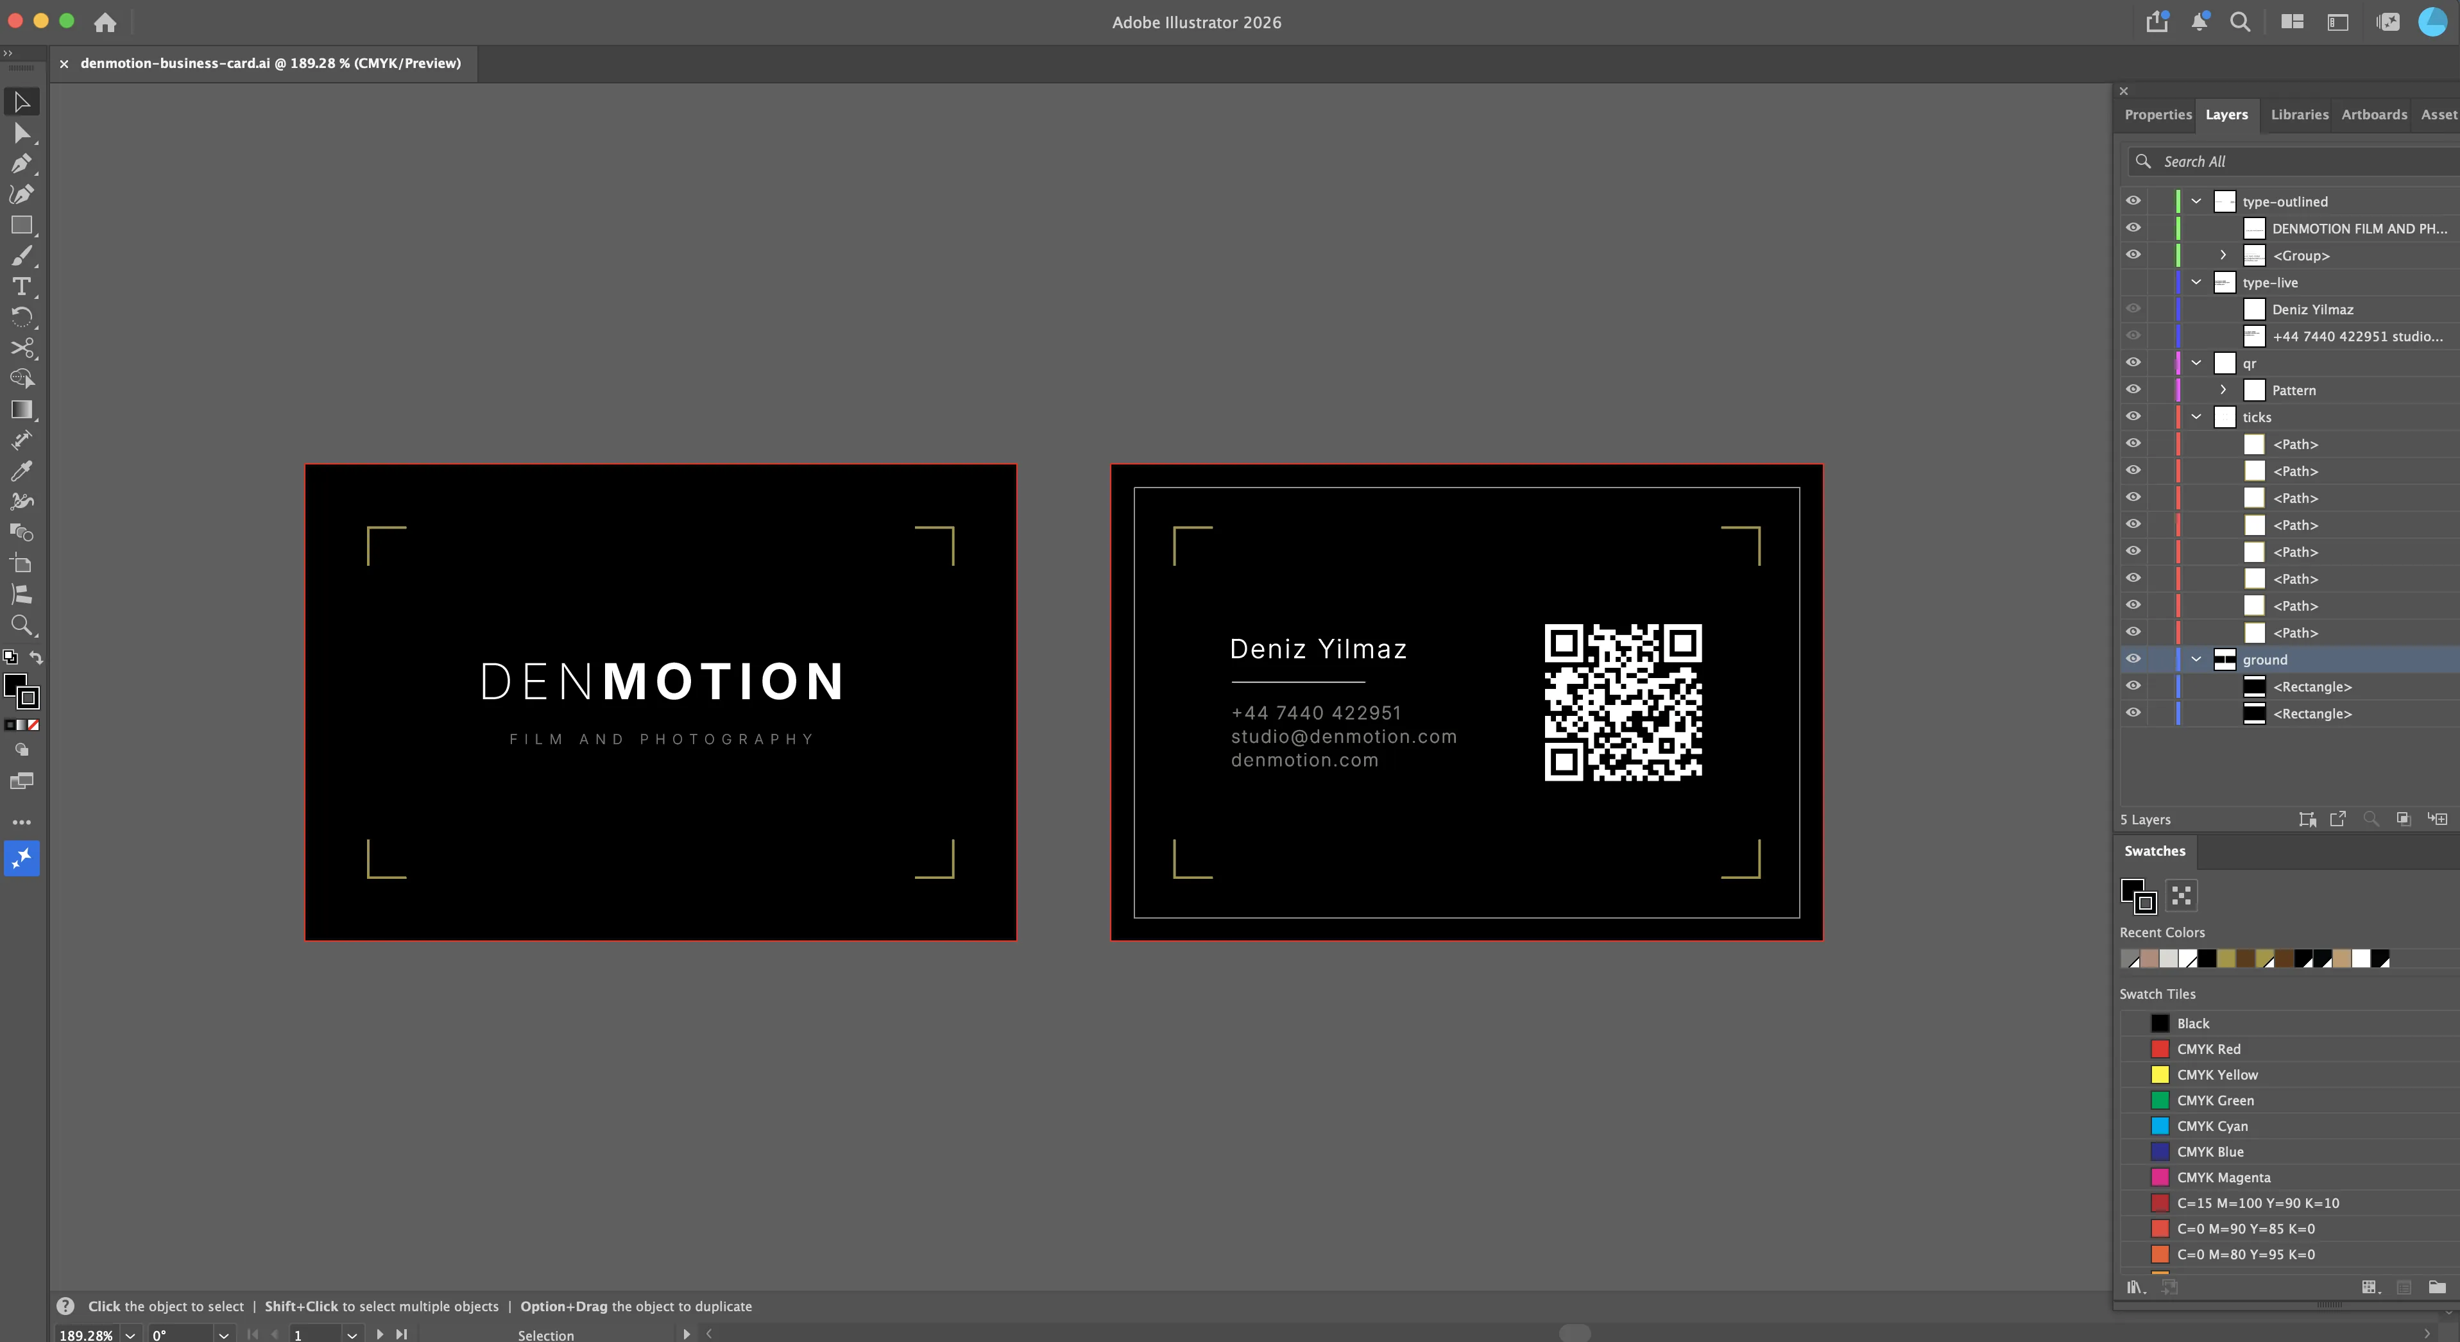Toggle visibility of type-outlined layer
The width and height of the screenshot is (2460, 1342).
[2133, 201]
